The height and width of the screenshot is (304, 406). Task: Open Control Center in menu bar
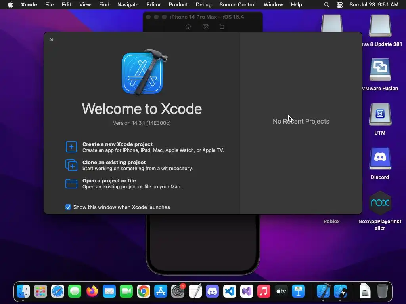(340, 5)
